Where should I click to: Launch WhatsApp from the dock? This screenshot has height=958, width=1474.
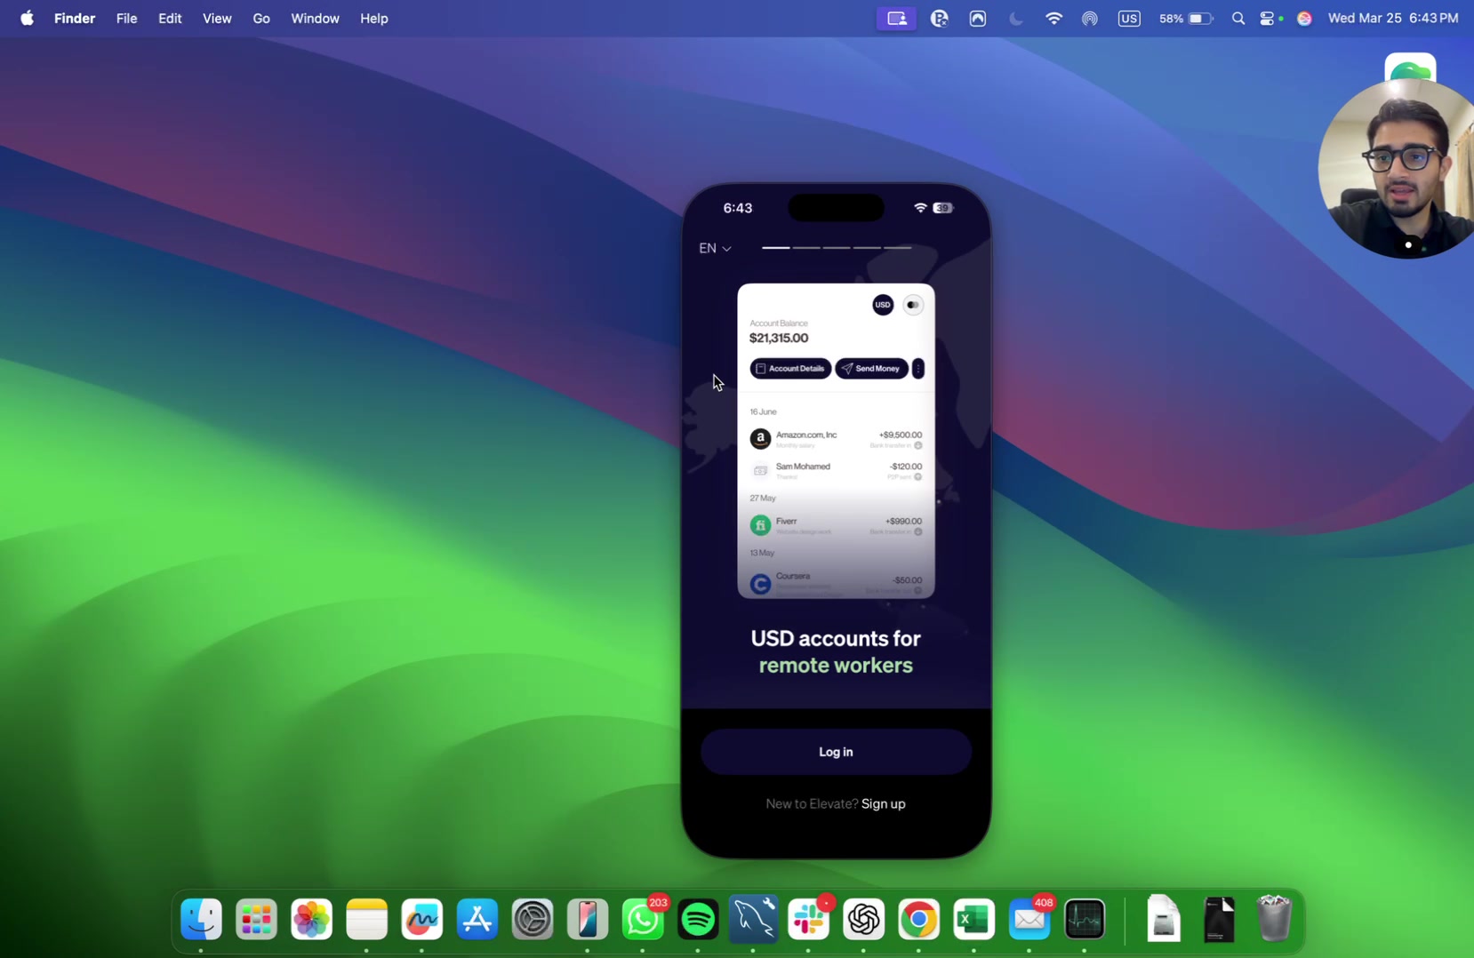[x=643, y=920]
